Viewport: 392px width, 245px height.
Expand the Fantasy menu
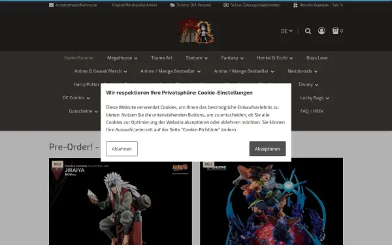[x=232, y=57]
